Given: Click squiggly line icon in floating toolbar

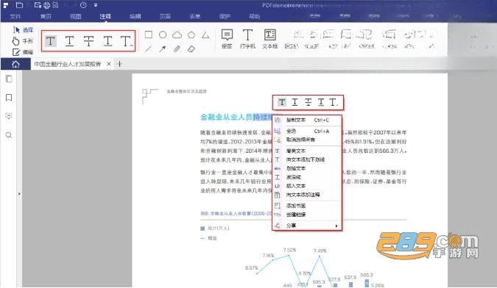Looking at the screenshot, I should point(321,102).
